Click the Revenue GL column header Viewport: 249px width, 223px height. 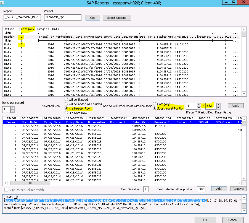coord(163,122)
